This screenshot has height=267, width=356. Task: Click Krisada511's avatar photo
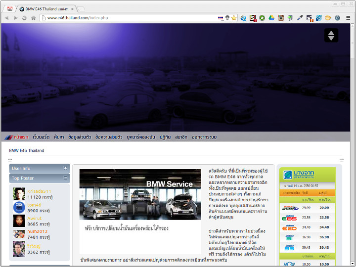tap(19, 194)
